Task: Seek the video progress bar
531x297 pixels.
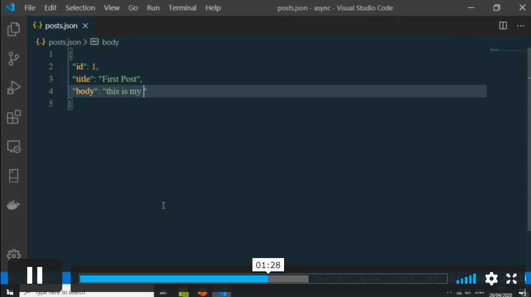Action: pyautogui.click(x=263, y=279)
